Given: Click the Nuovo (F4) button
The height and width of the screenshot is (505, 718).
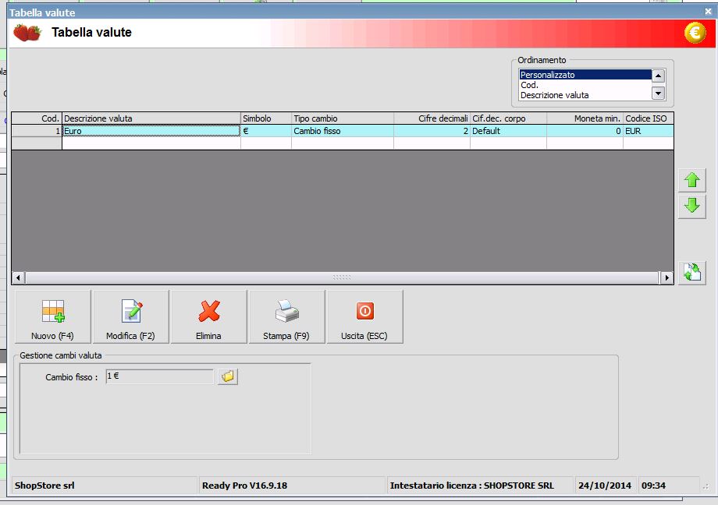Looking at the screenshot, I should point(52,316).
